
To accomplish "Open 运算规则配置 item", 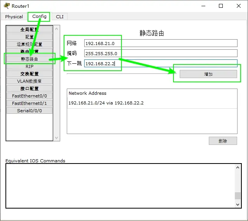I will 29,44.
